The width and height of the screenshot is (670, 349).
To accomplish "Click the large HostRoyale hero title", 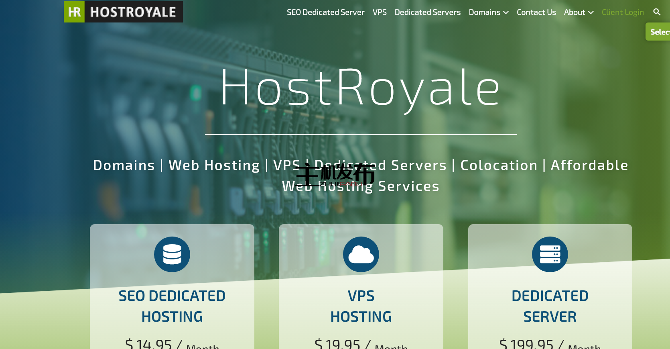I will tap(360, 87).
